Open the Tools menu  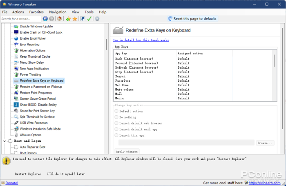point(89,12)
